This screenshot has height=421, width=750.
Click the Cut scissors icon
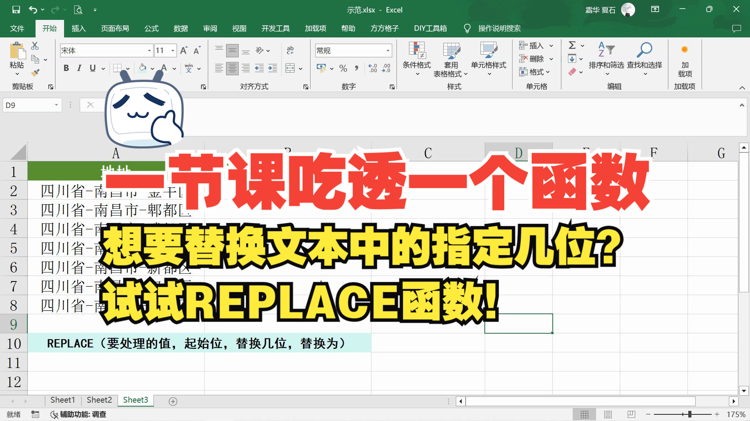[35, 46]
